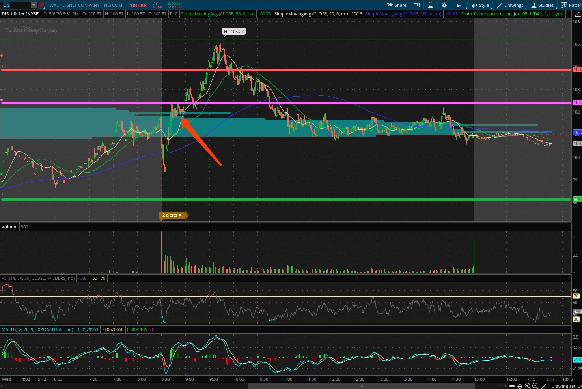Click the 9:30 label on time axis
582x389 pixels.
click(x=213, y=379)
